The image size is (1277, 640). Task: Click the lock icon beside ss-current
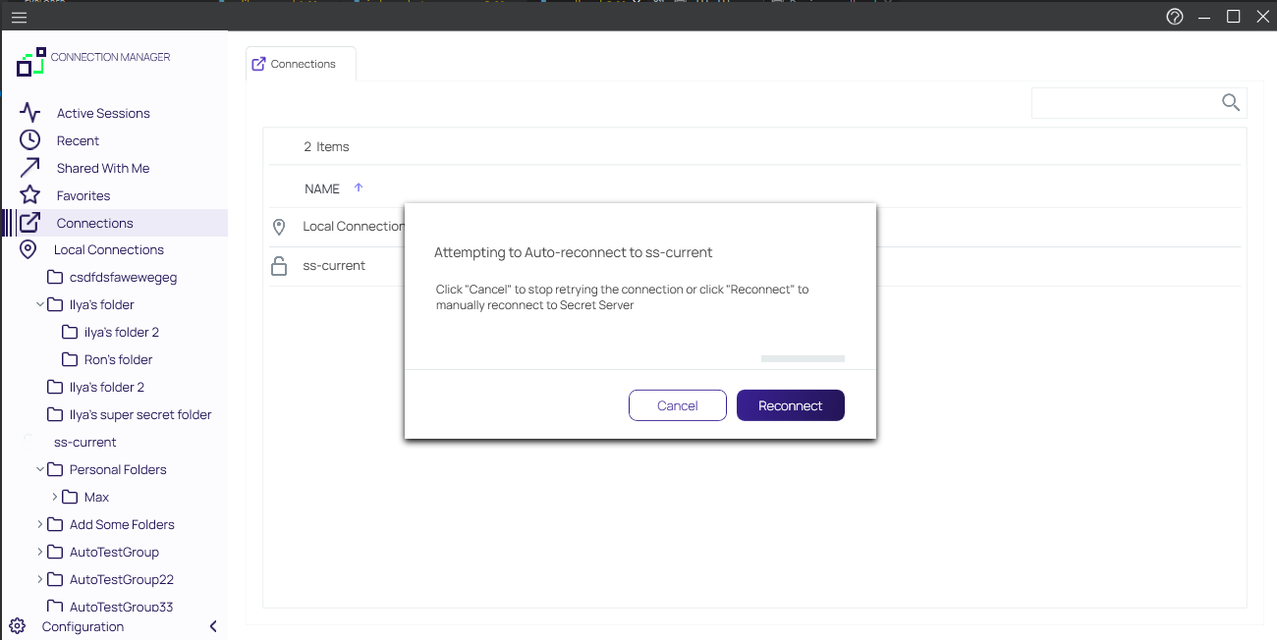(x=279, y=265)
